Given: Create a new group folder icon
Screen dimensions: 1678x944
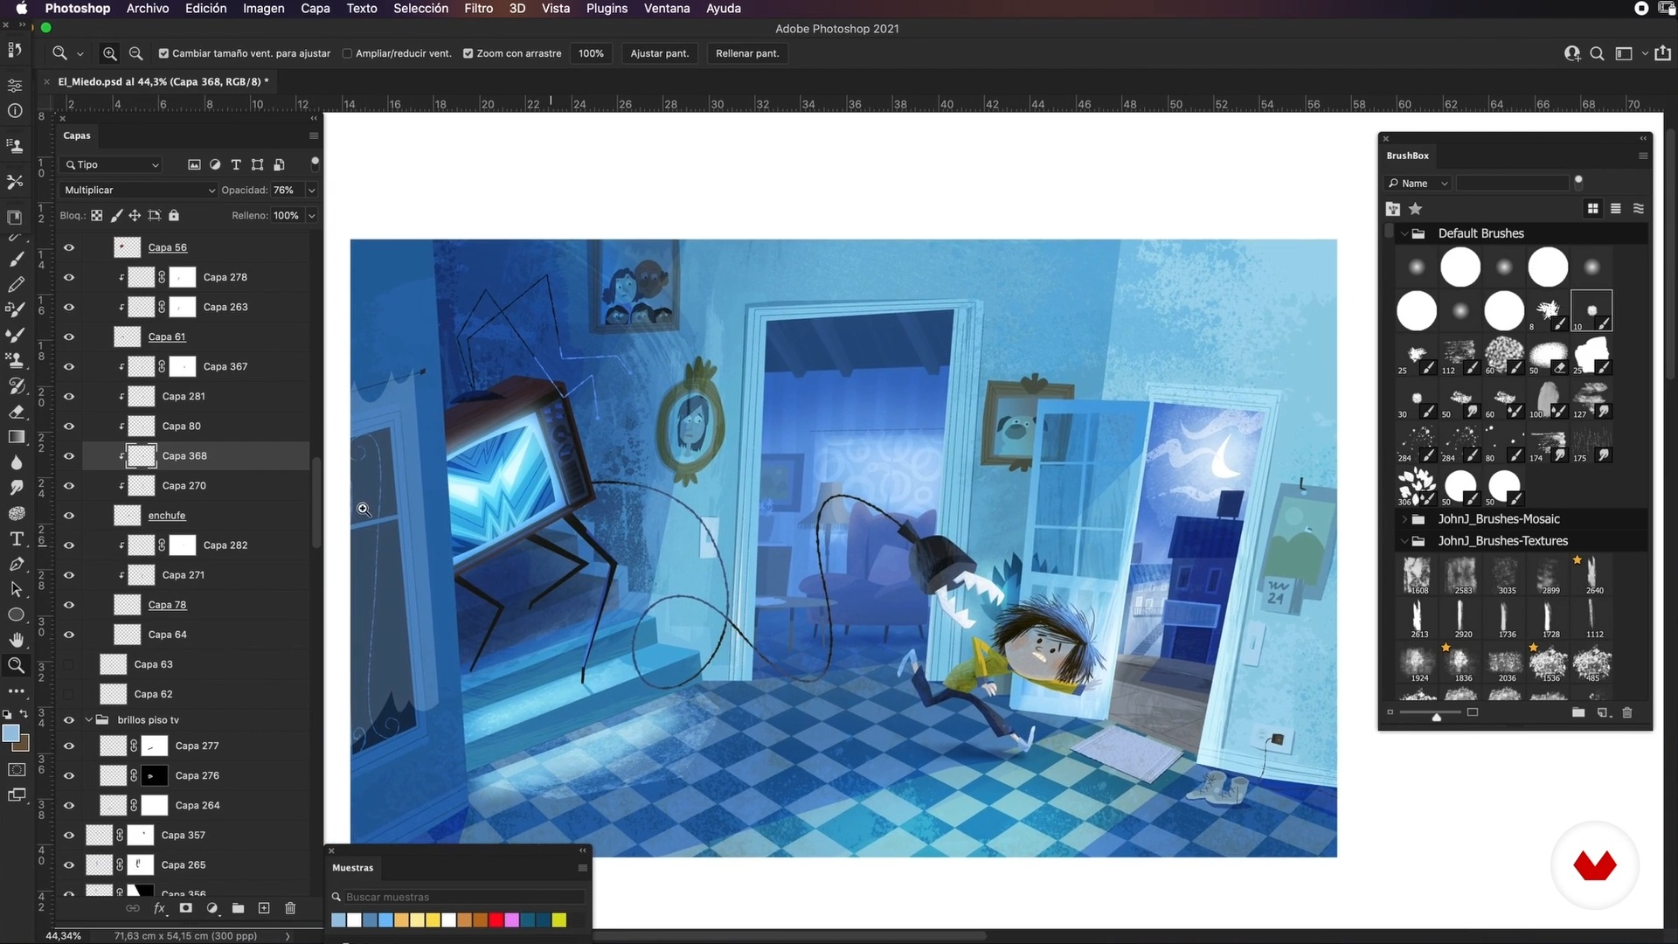Looking at the screenshot, I should tap(238, 908).
